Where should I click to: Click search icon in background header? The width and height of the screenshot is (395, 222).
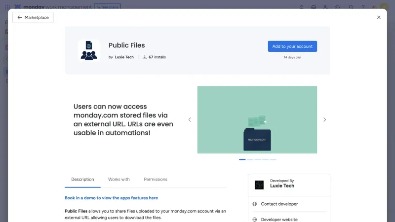(x=351, y=7)
